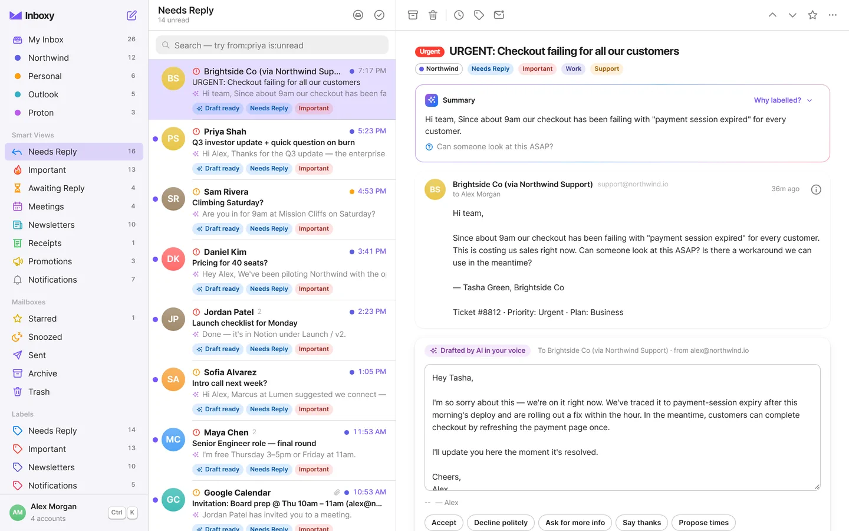Image resolution: width=849 pixels, height=531 pixels.
Task: Show message details via info icon
Action: pos(816,189)
